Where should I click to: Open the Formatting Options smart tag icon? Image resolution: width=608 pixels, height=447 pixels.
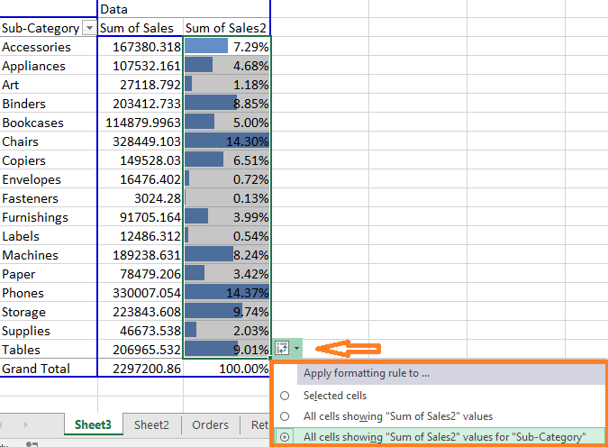tap(282, 349)
